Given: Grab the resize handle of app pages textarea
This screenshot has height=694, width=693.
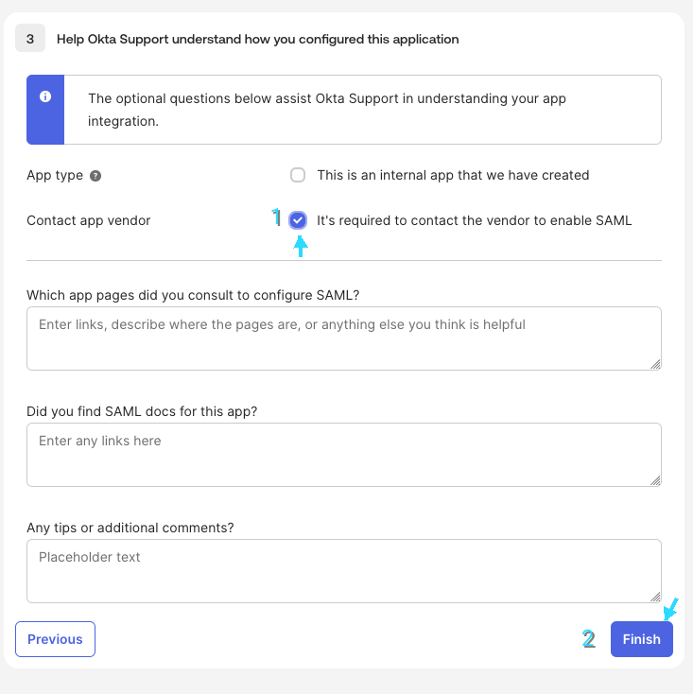Looking at the screenshot, I should pos(655,363).
